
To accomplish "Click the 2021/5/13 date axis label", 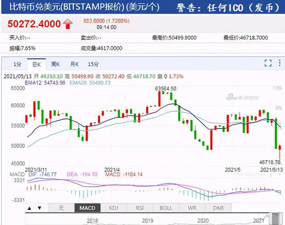I will tap(272, 170).
